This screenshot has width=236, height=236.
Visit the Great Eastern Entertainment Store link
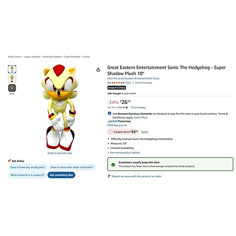click(x=133, y=79)
